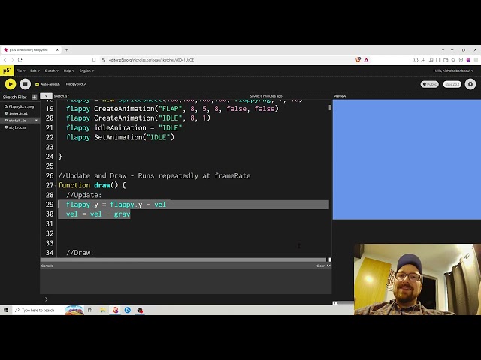Image resolution: width=481 pixels, height=360 pixels.
Task: Toggle the browser sidebar panel icon
Action: coord(438,60)
